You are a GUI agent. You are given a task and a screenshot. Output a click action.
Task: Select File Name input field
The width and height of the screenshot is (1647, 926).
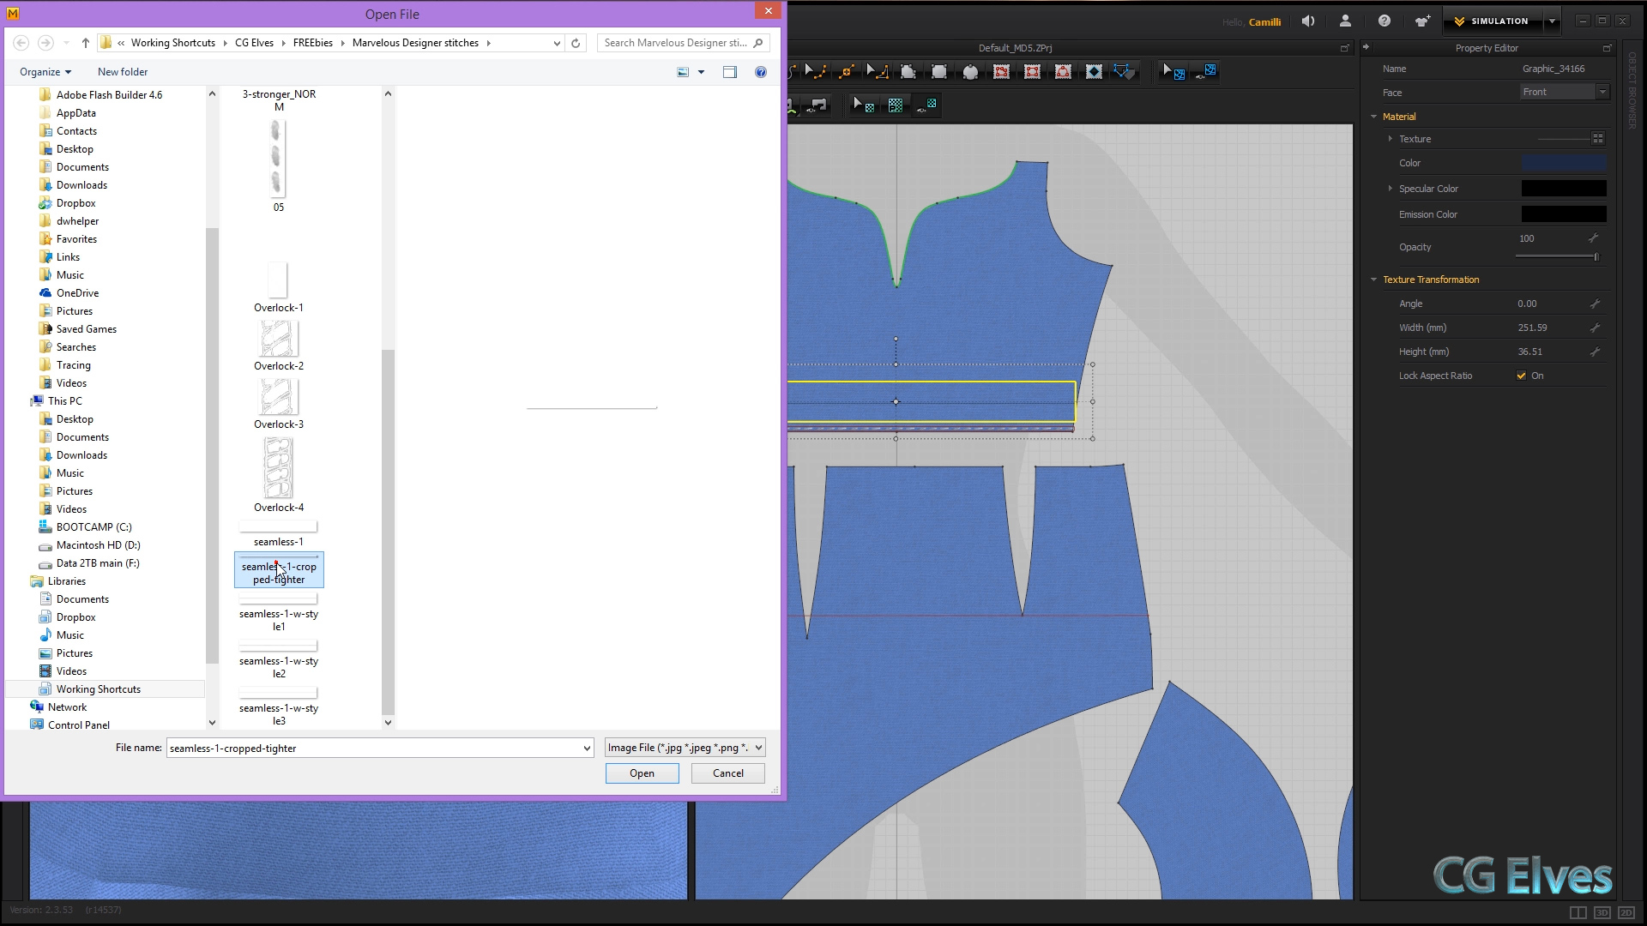379,748
